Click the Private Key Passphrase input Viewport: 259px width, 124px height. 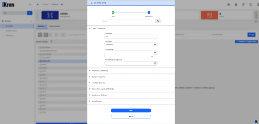click(129, 63)
